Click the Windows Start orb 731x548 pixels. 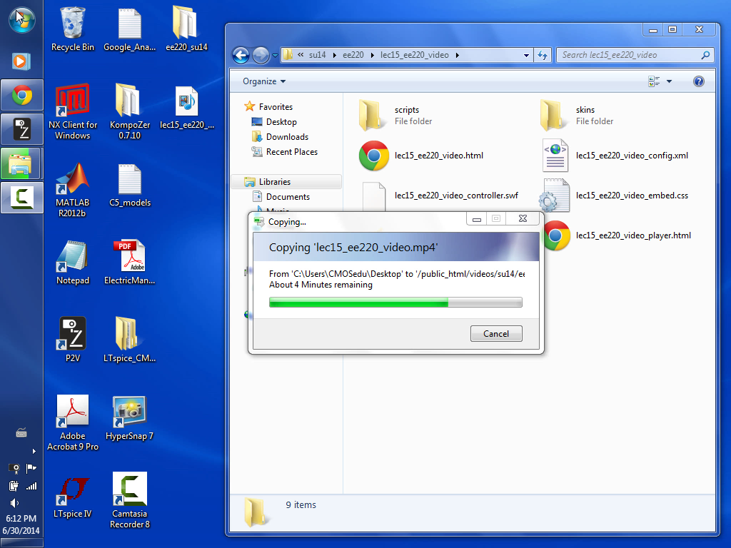21,21
